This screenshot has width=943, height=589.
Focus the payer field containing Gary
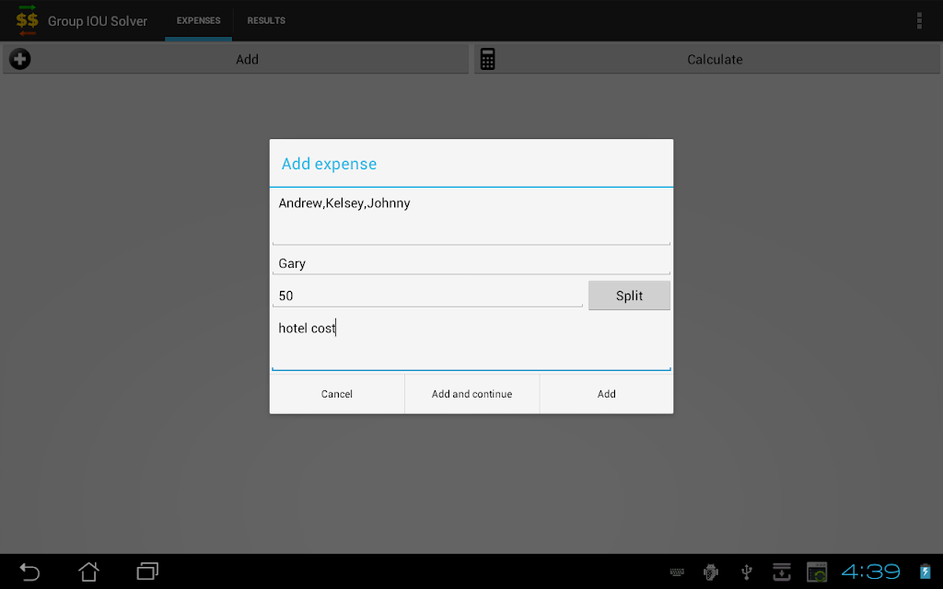471,263
